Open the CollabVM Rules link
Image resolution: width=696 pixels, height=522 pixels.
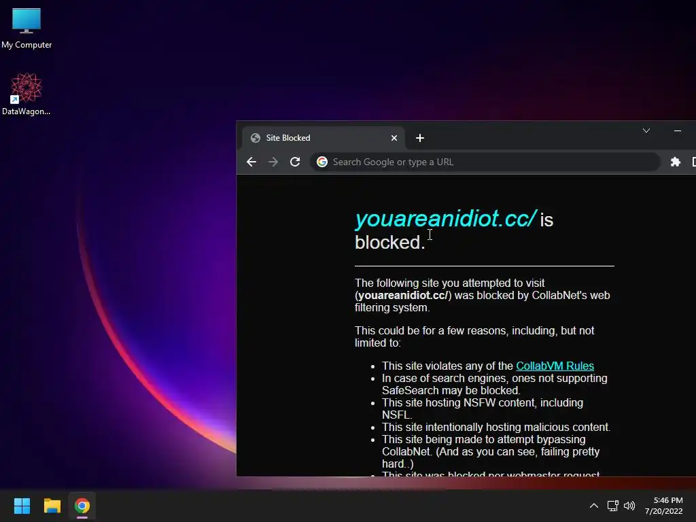coord(555,366)
